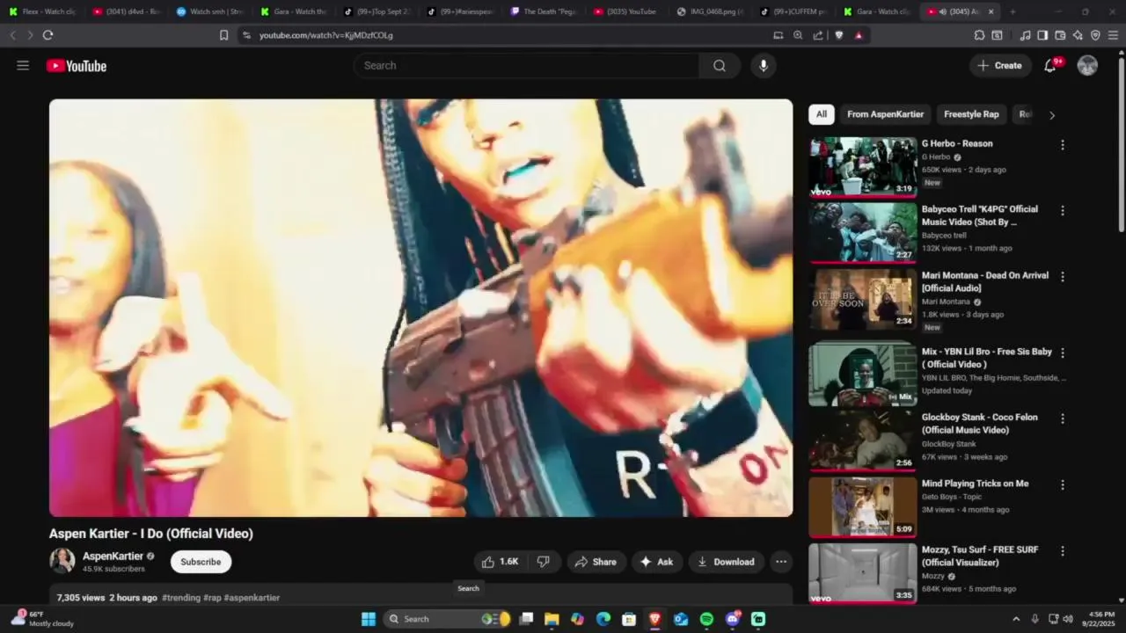The height and width of the screenshot is (633, 1126).
Task: Click the magnifier search button
Action: click(x=720, y=66)
